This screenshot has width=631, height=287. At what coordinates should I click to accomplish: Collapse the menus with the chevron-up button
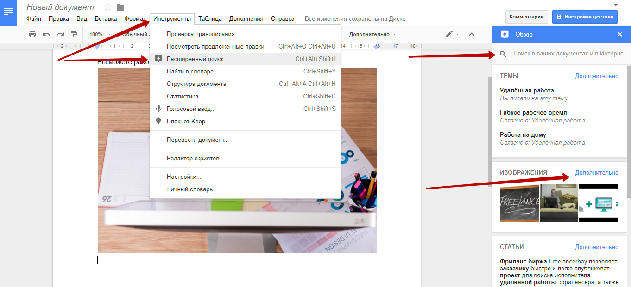tap(472, 34)
